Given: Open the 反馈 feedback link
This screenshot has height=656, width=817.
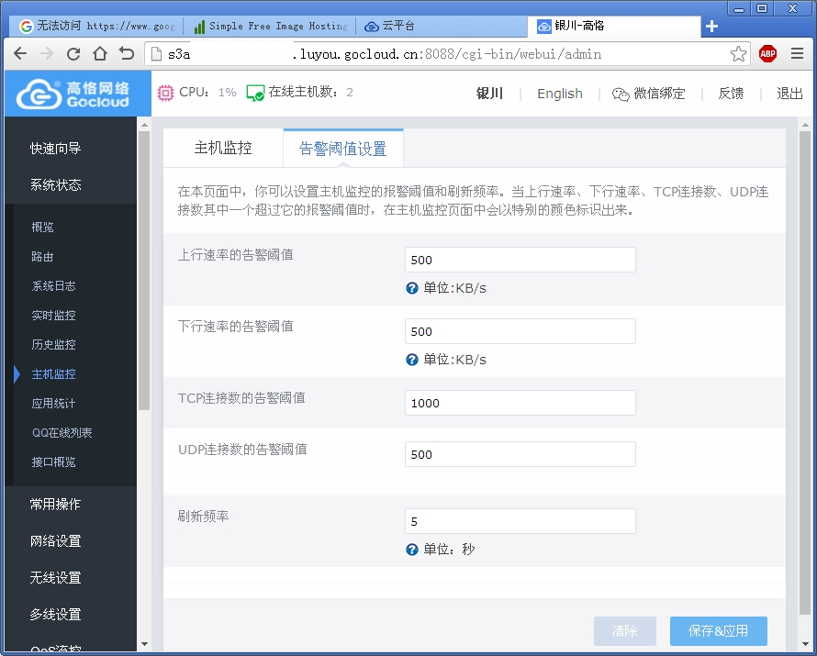Looking at the screenshot, I should coord(731,94).
